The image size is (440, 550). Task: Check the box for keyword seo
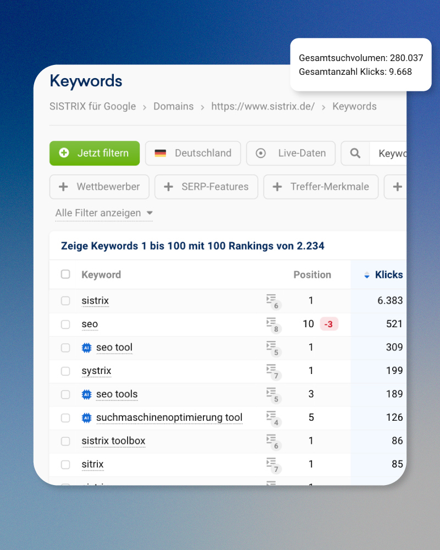click(x=65, y=324)
